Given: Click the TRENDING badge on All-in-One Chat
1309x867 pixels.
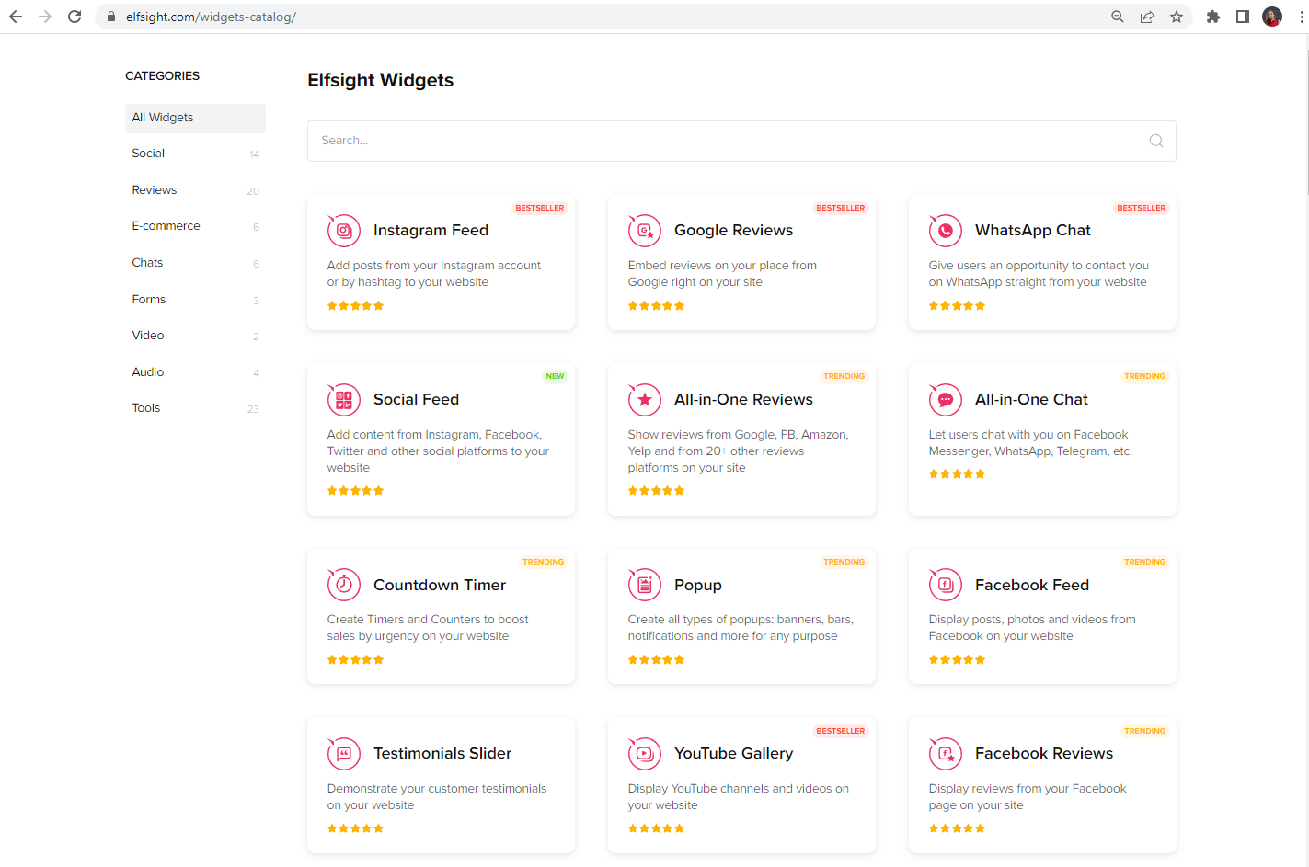Looking at the screenshot, I should click(1144, 377).
